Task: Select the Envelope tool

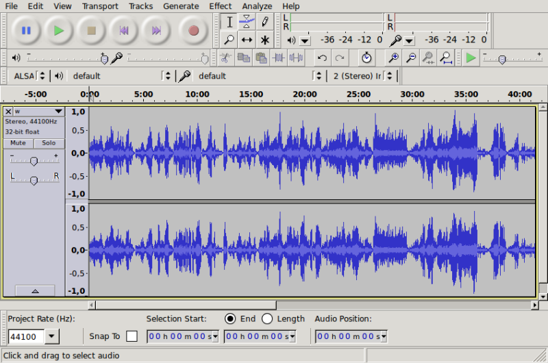Action: pos(247,22)
